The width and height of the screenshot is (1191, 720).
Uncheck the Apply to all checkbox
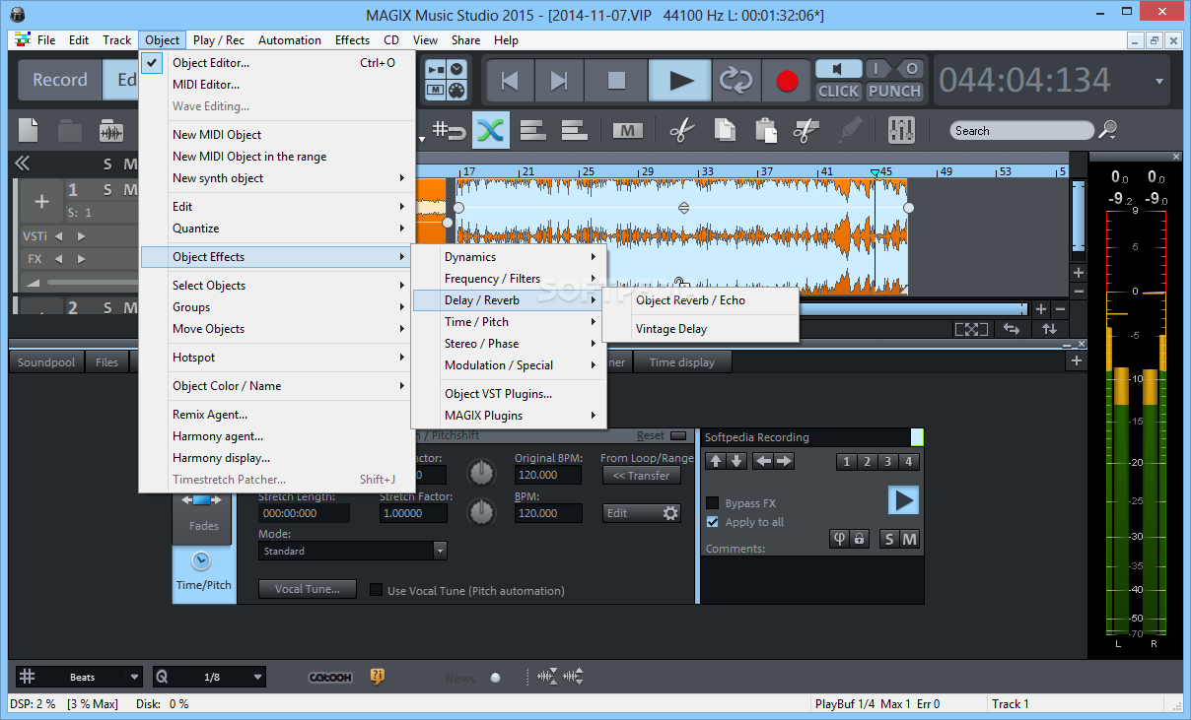point(713,522)
